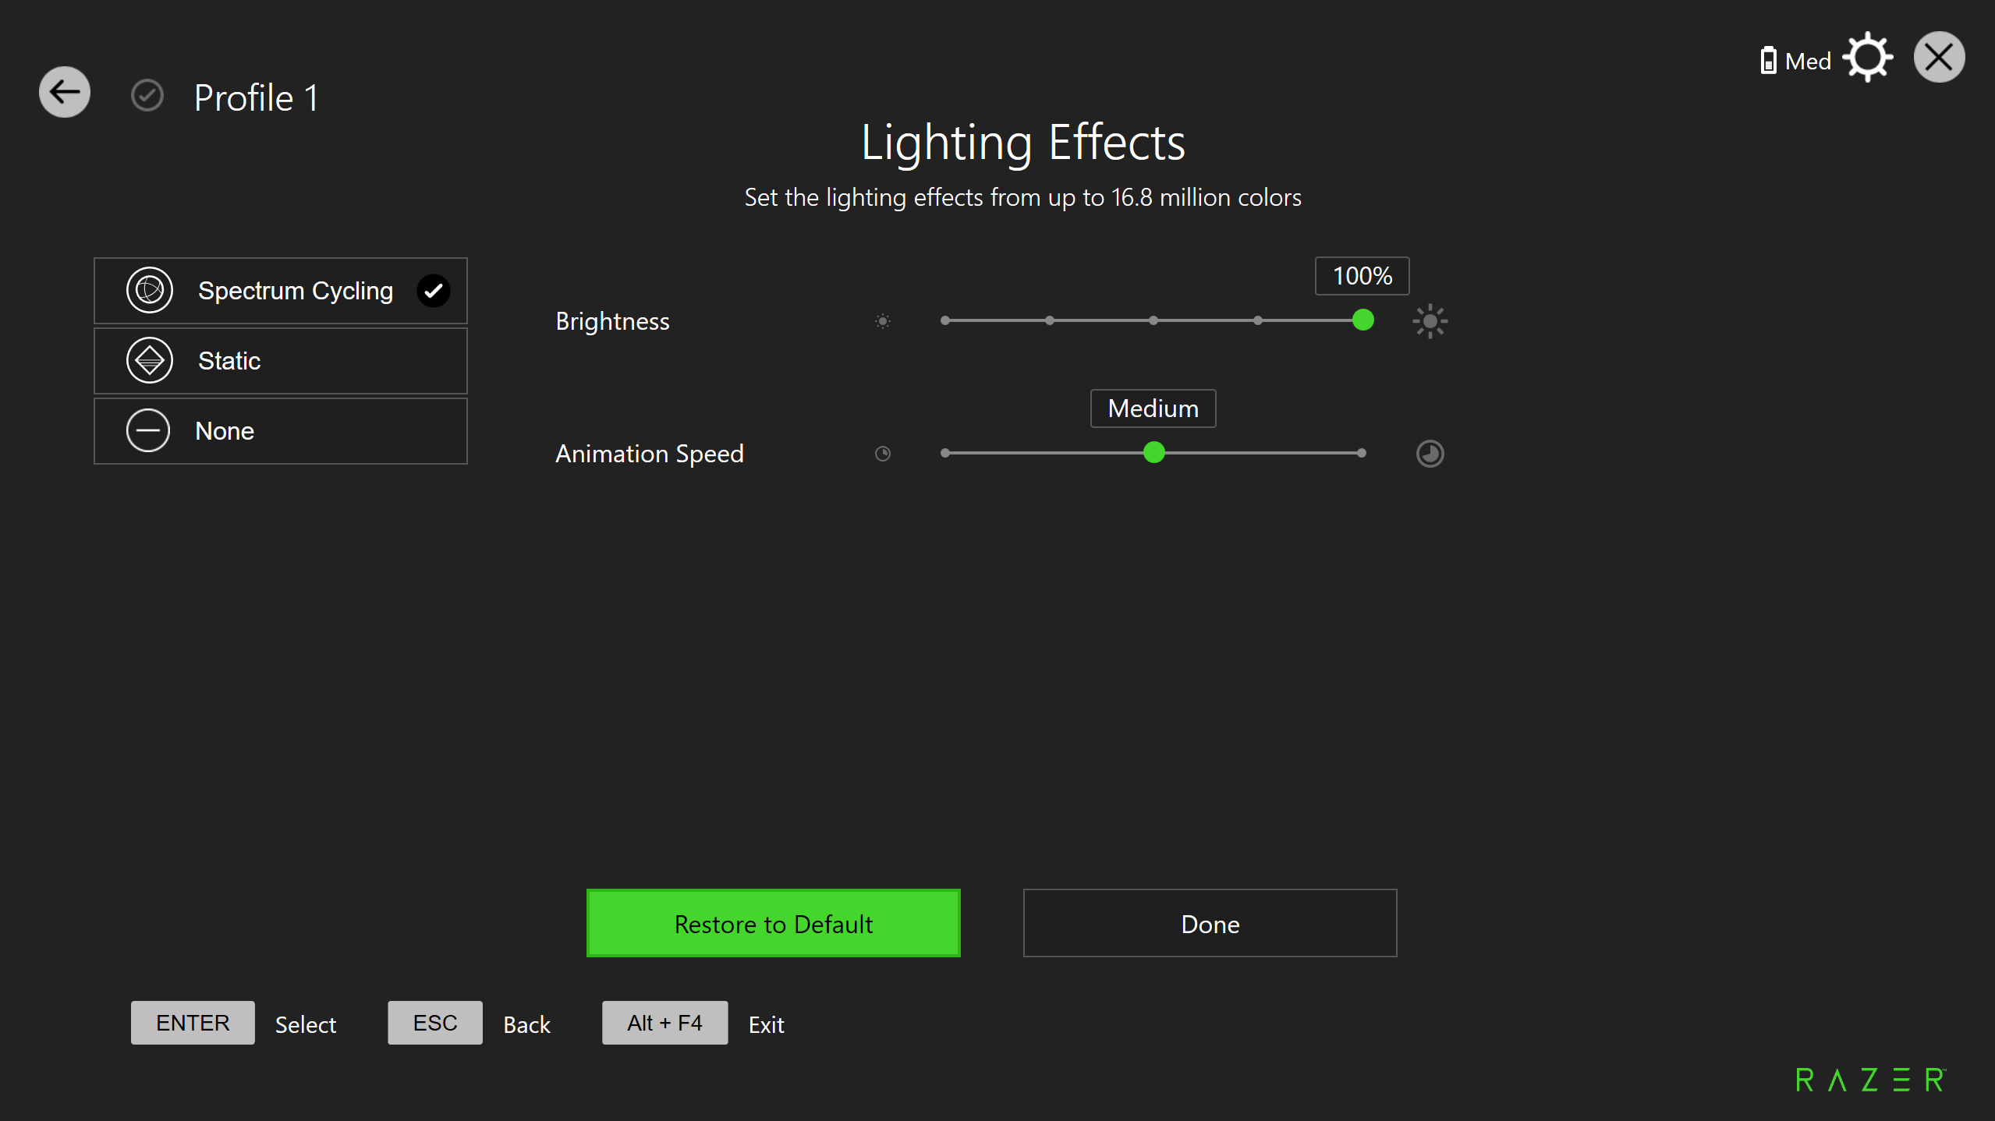Set brightness to the fourth slider stop

pyautogui.click(x=1258, y=320)
